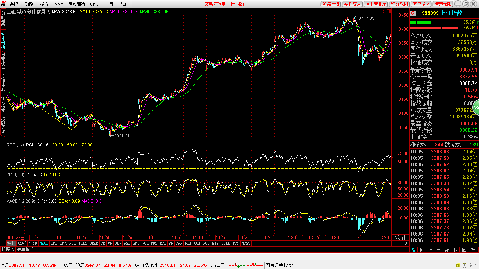Viewport: 479px width, 269px height.
Task: Open the 港股期货 menu
Action: 76,4
